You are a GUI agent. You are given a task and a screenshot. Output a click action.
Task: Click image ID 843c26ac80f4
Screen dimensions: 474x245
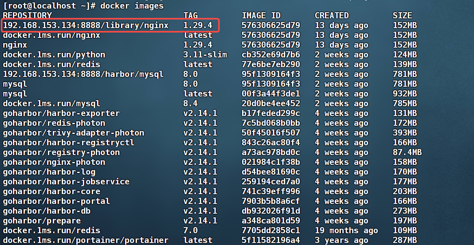pyautogui.click(x=271, y=142)
